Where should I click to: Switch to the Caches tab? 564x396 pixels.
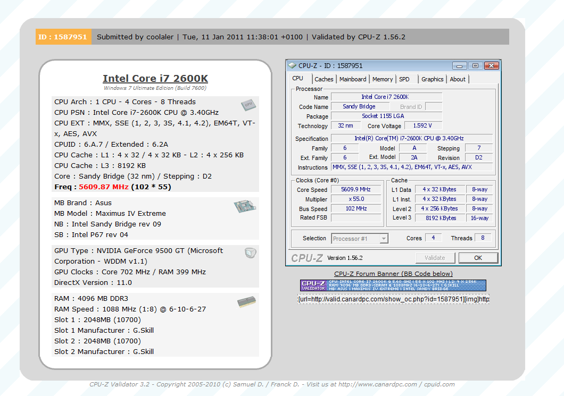pyautogui.click(x=324, y=79)
